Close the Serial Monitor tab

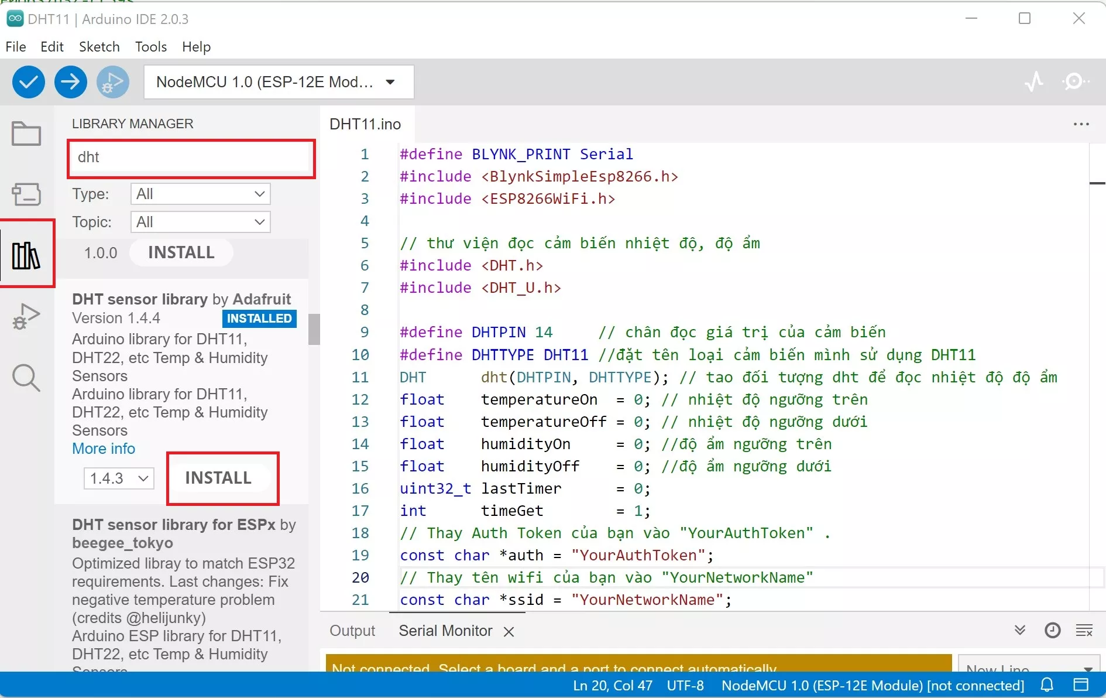pyautogui.click(x=509, y=632)
